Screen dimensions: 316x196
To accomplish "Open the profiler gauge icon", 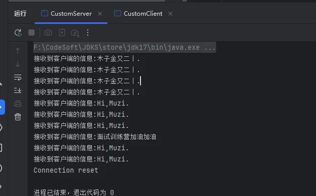I will tap(75, 33).
